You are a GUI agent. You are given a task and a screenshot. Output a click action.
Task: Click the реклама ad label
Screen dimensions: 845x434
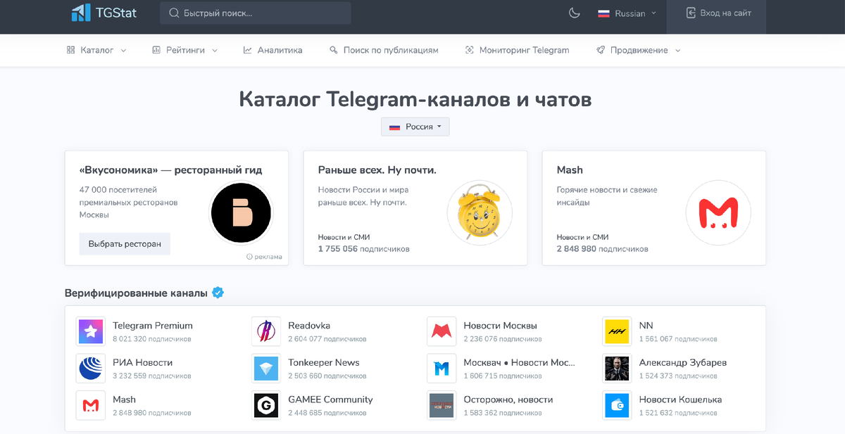(264, 257)
